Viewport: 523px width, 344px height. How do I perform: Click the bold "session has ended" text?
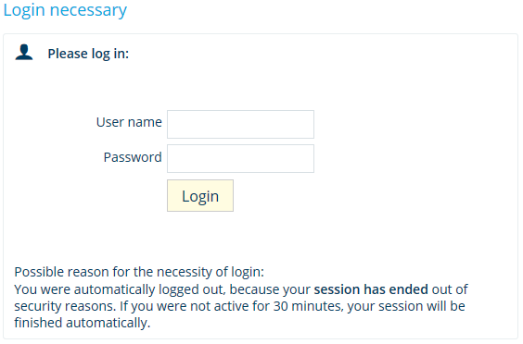(371, 289)
